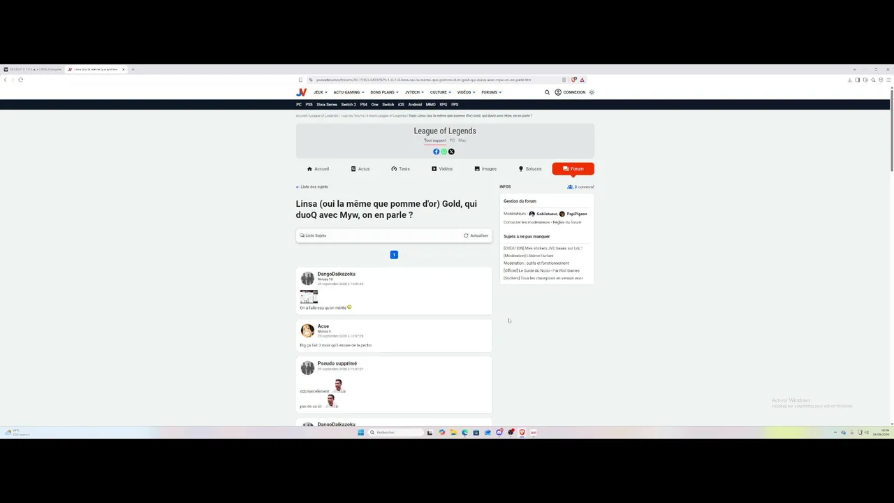The image size is (894, 503).
Task: Click page number 1 pagination button
Action: click(394, 255)
